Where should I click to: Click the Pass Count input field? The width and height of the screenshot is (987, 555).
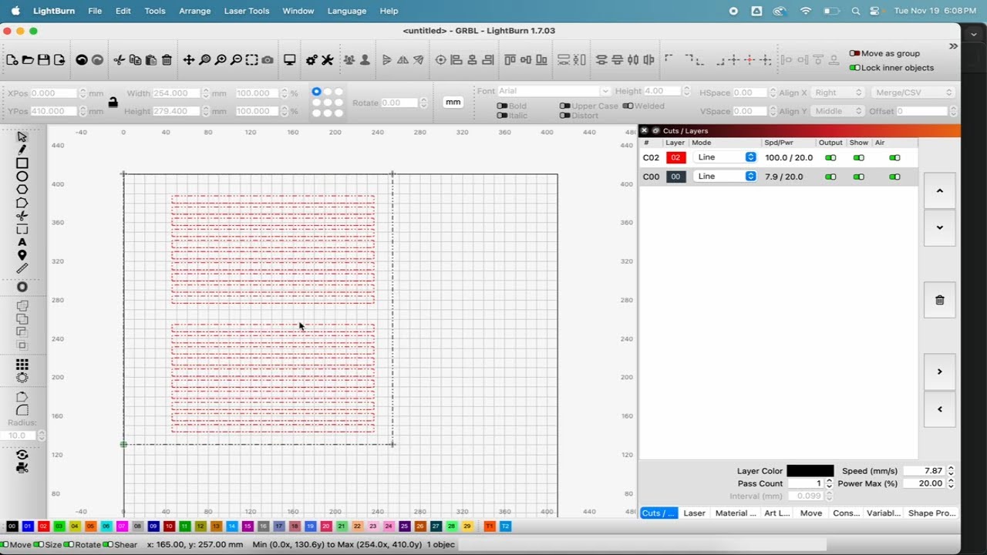click(806, 483)
